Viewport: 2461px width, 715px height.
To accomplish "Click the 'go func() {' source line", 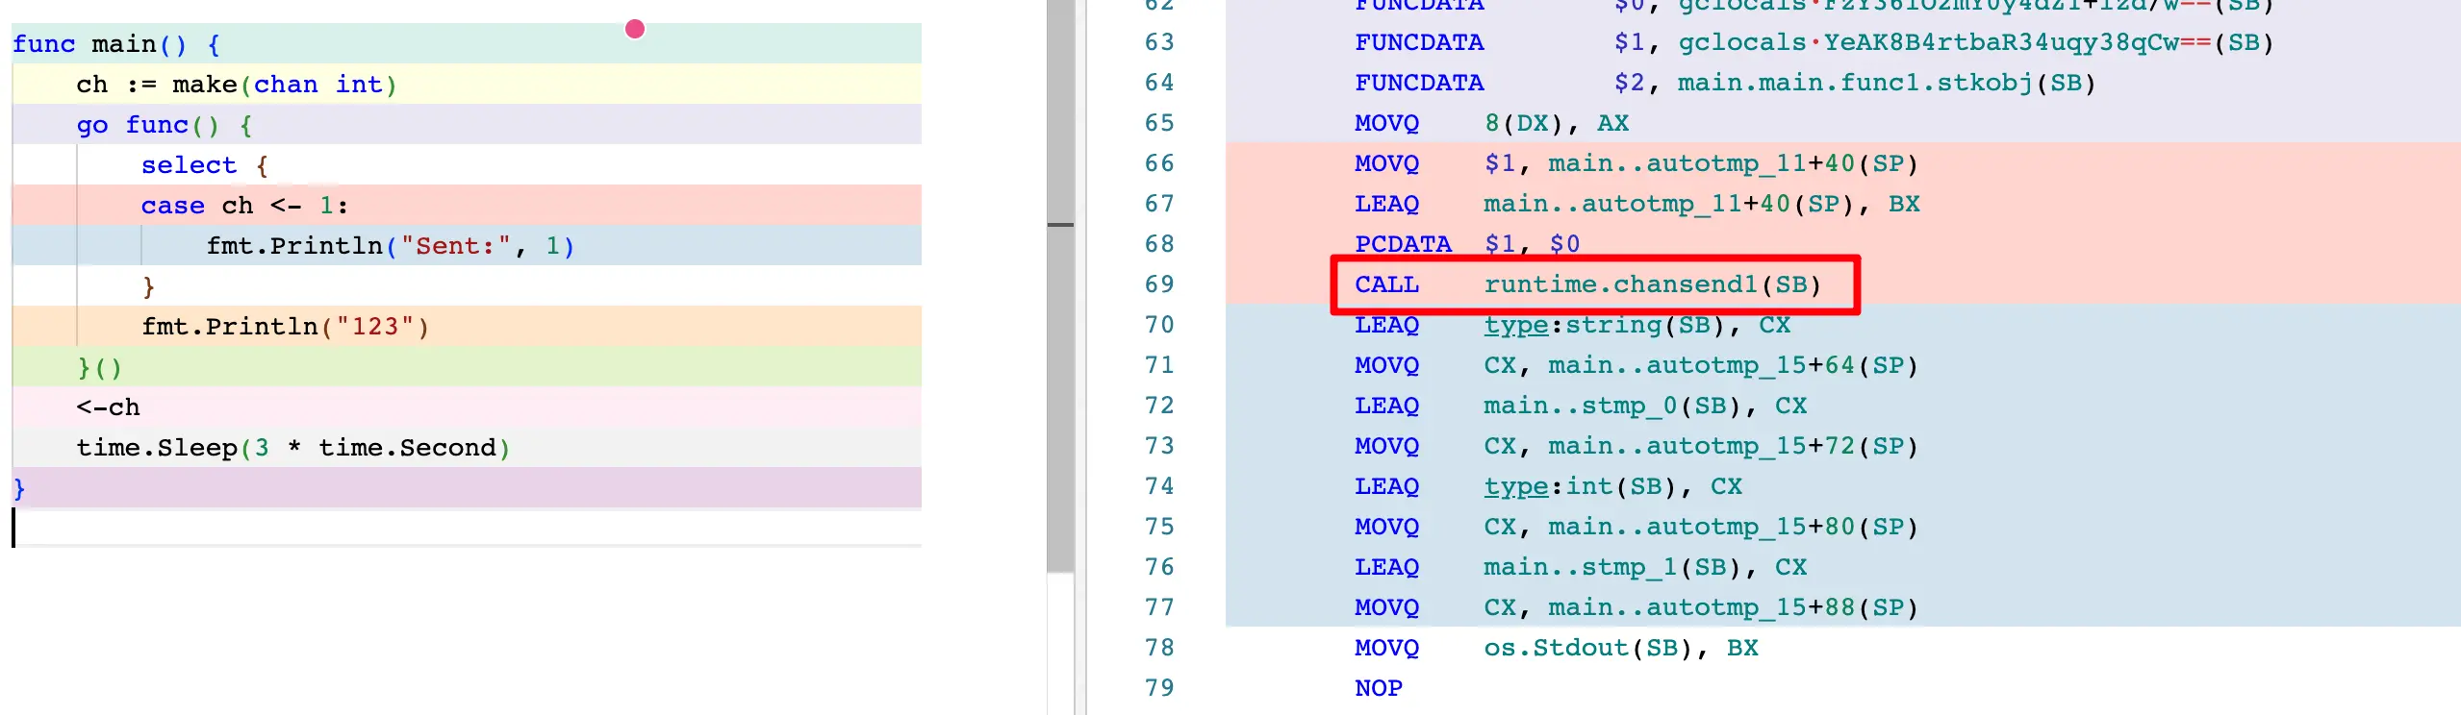I will click(164, 125).
